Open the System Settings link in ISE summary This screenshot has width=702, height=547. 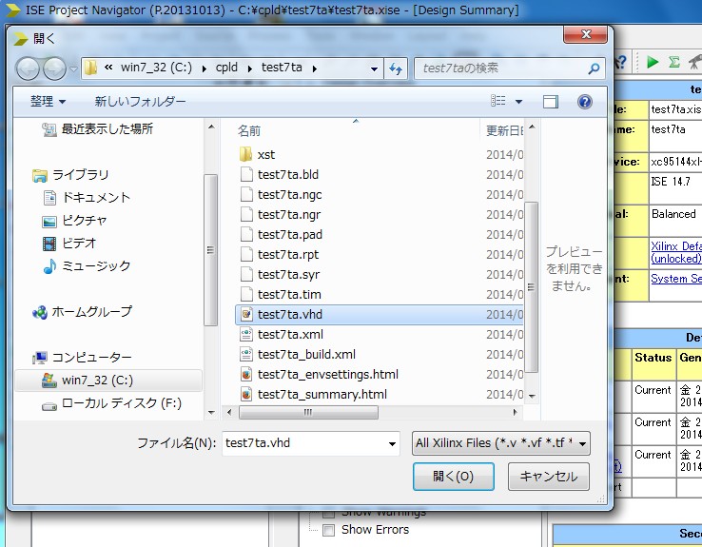(x=676, y=279)
